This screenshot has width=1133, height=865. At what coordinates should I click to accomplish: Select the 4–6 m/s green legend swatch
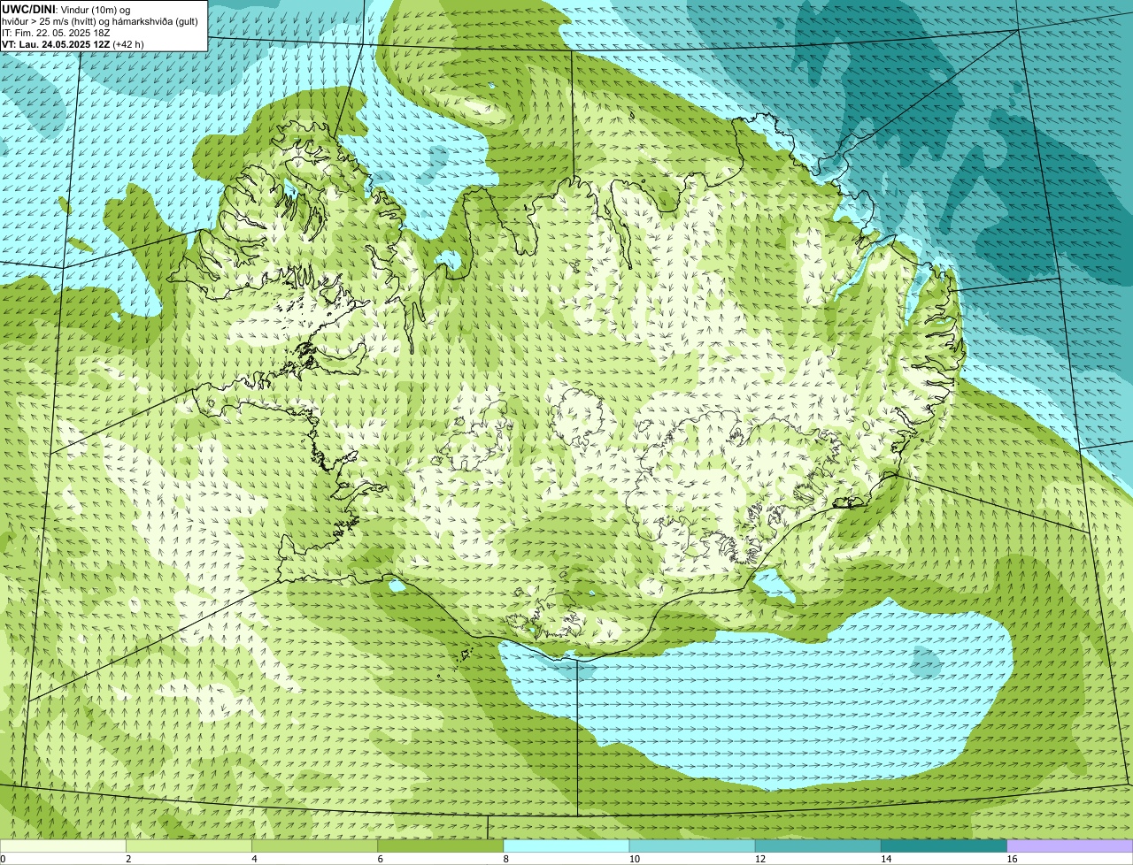click(314, 846)
